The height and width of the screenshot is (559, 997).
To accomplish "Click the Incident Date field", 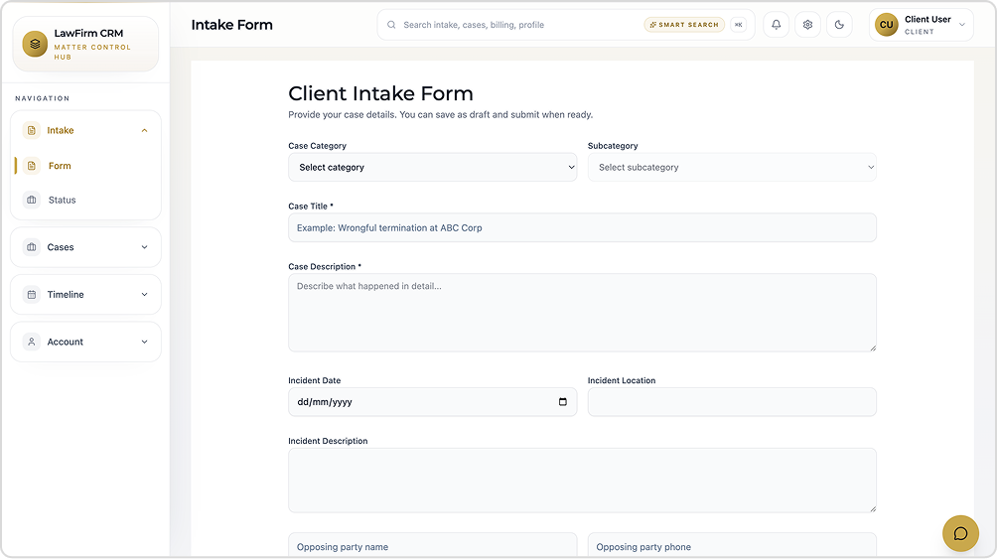I will pyautogui.click(x=432, y=402).
